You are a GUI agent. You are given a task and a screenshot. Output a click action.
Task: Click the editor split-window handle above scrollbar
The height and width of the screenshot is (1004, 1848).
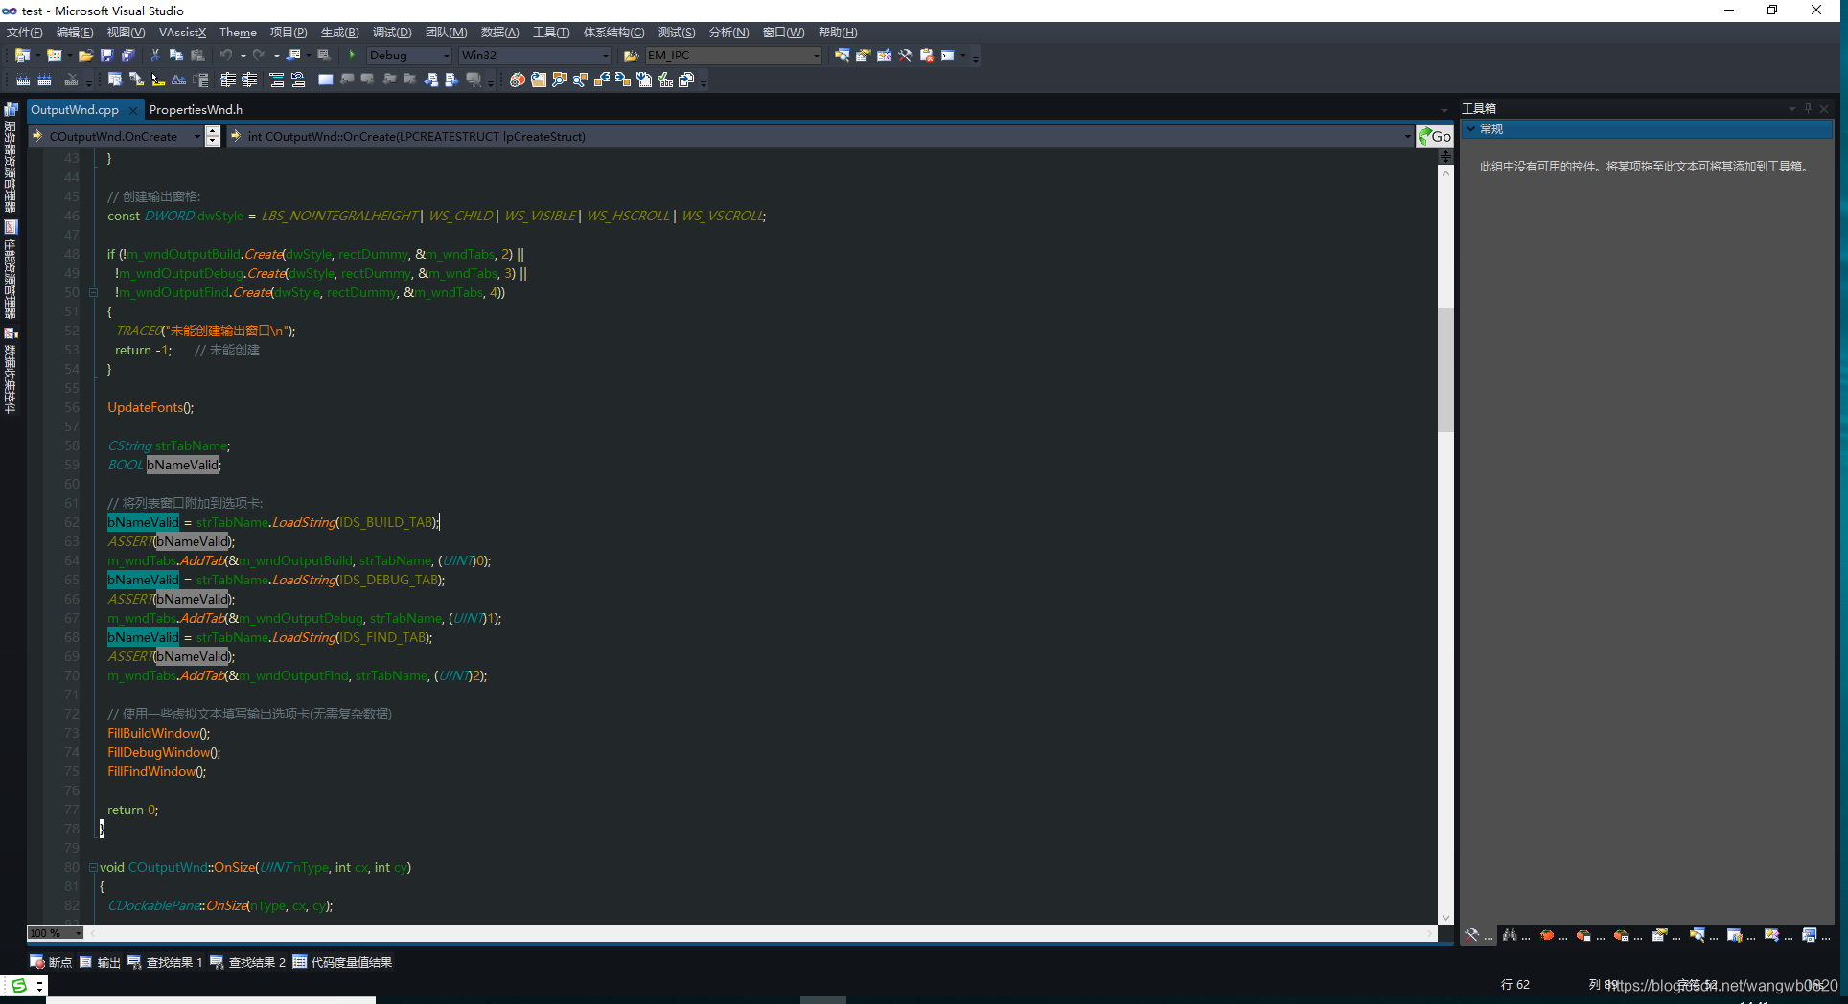click(1445, 155)
